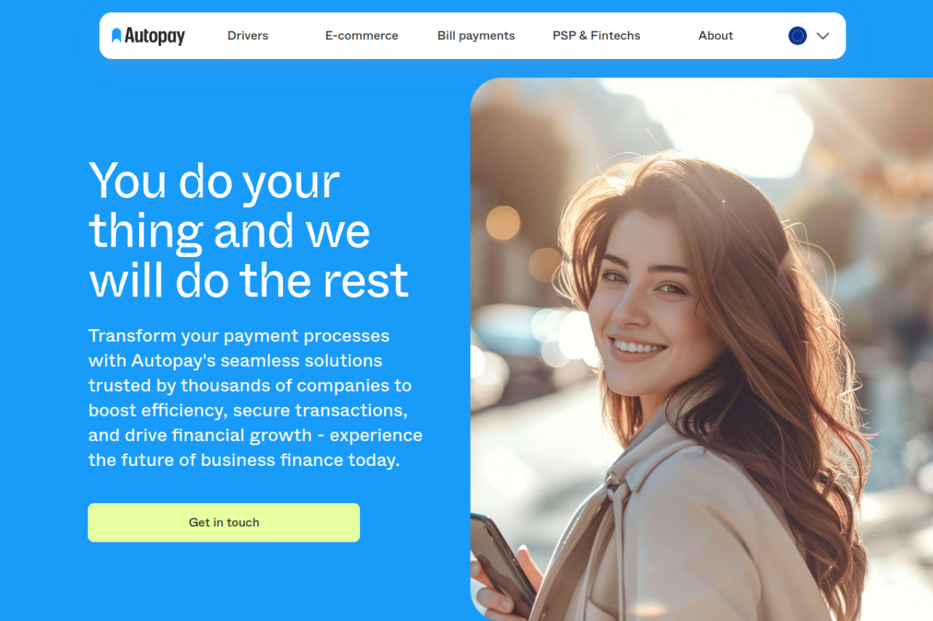This screenshot has height=621, width=933.
Task: Open the Drivers menu item
Action: point(248,36)
